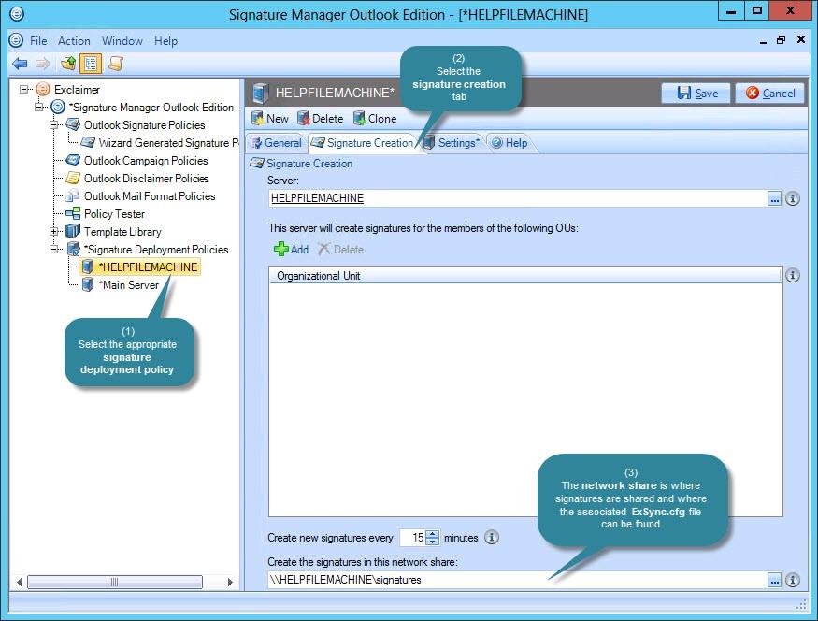Browse for server with ellipsis button
818x621 pixels.
775,199
